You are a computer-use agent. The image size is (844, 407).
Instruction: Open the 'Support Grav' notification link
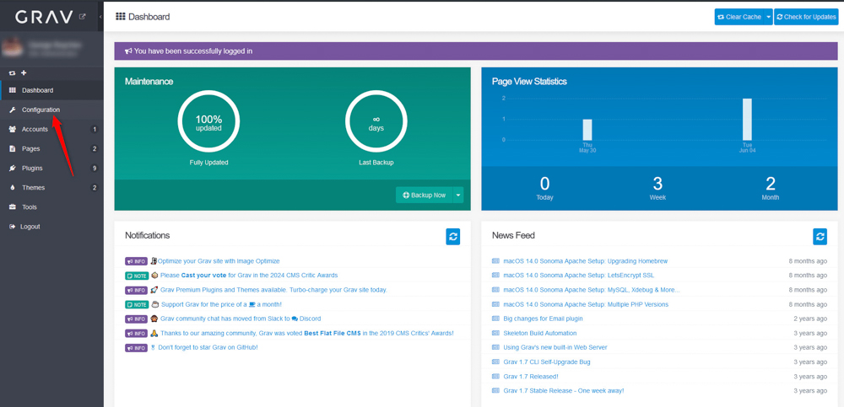coord(221,304)
